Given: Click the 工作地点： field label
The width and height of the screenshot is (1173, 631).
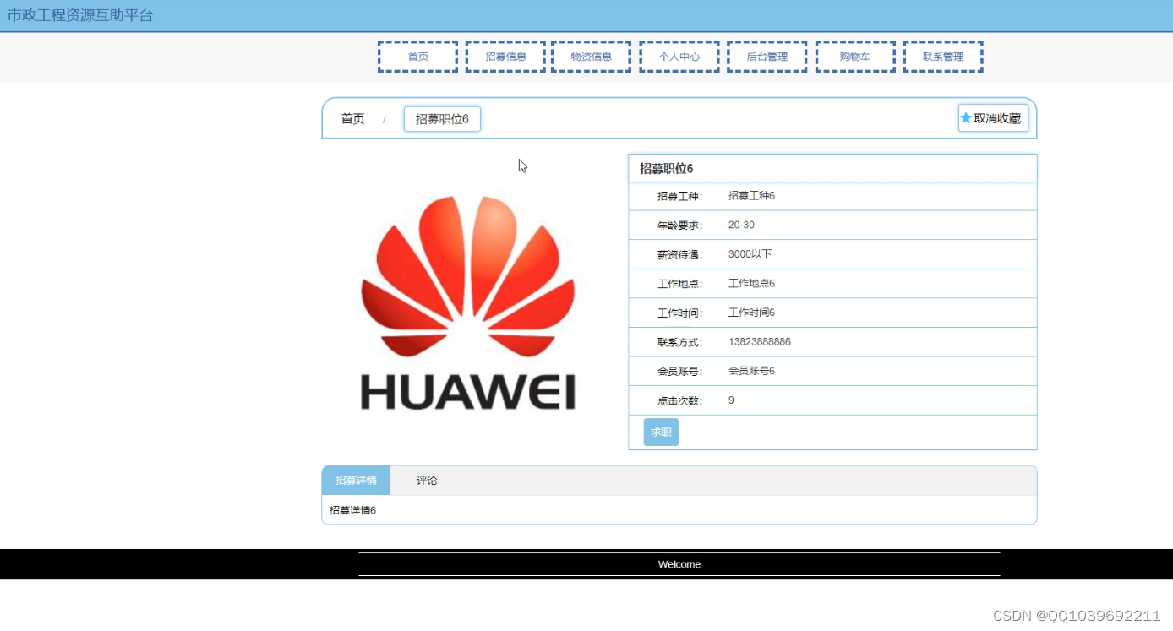Looking at the screenshot, I should [x=679, y=284].
